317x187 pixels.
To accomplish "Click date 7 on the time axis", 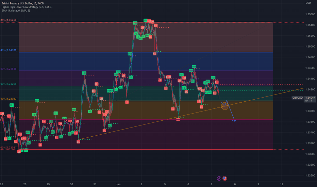I will [x=212, y=184].
